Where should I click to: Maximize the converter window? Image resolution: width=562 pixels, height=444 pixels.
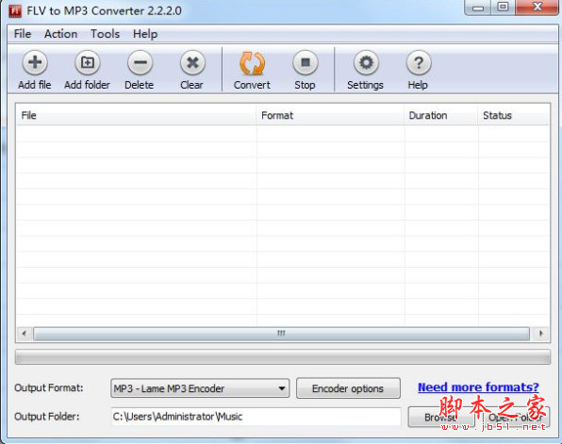[x=504, y=8]
